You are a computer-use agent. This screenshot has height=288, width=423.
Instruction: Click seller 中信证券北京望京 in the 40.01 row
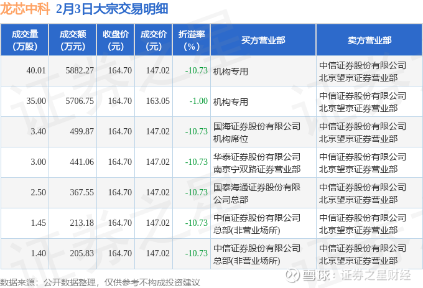[363, 72]
